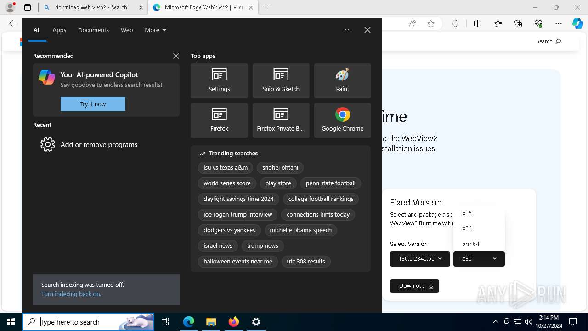Add page to favorites star

(431, 23)
